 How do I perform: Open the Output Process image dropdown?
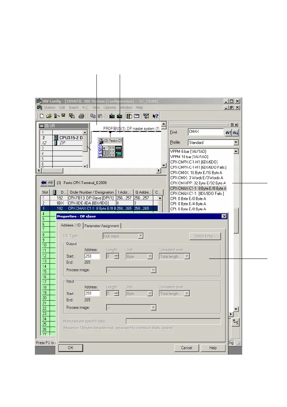tap(153, 270)
